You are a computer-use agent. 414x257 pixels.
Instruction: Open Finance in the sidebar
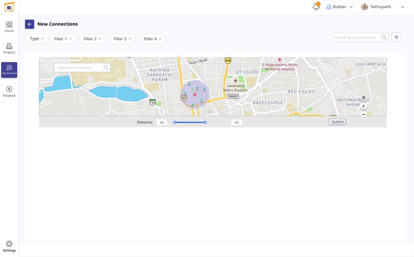click(9, 91)
